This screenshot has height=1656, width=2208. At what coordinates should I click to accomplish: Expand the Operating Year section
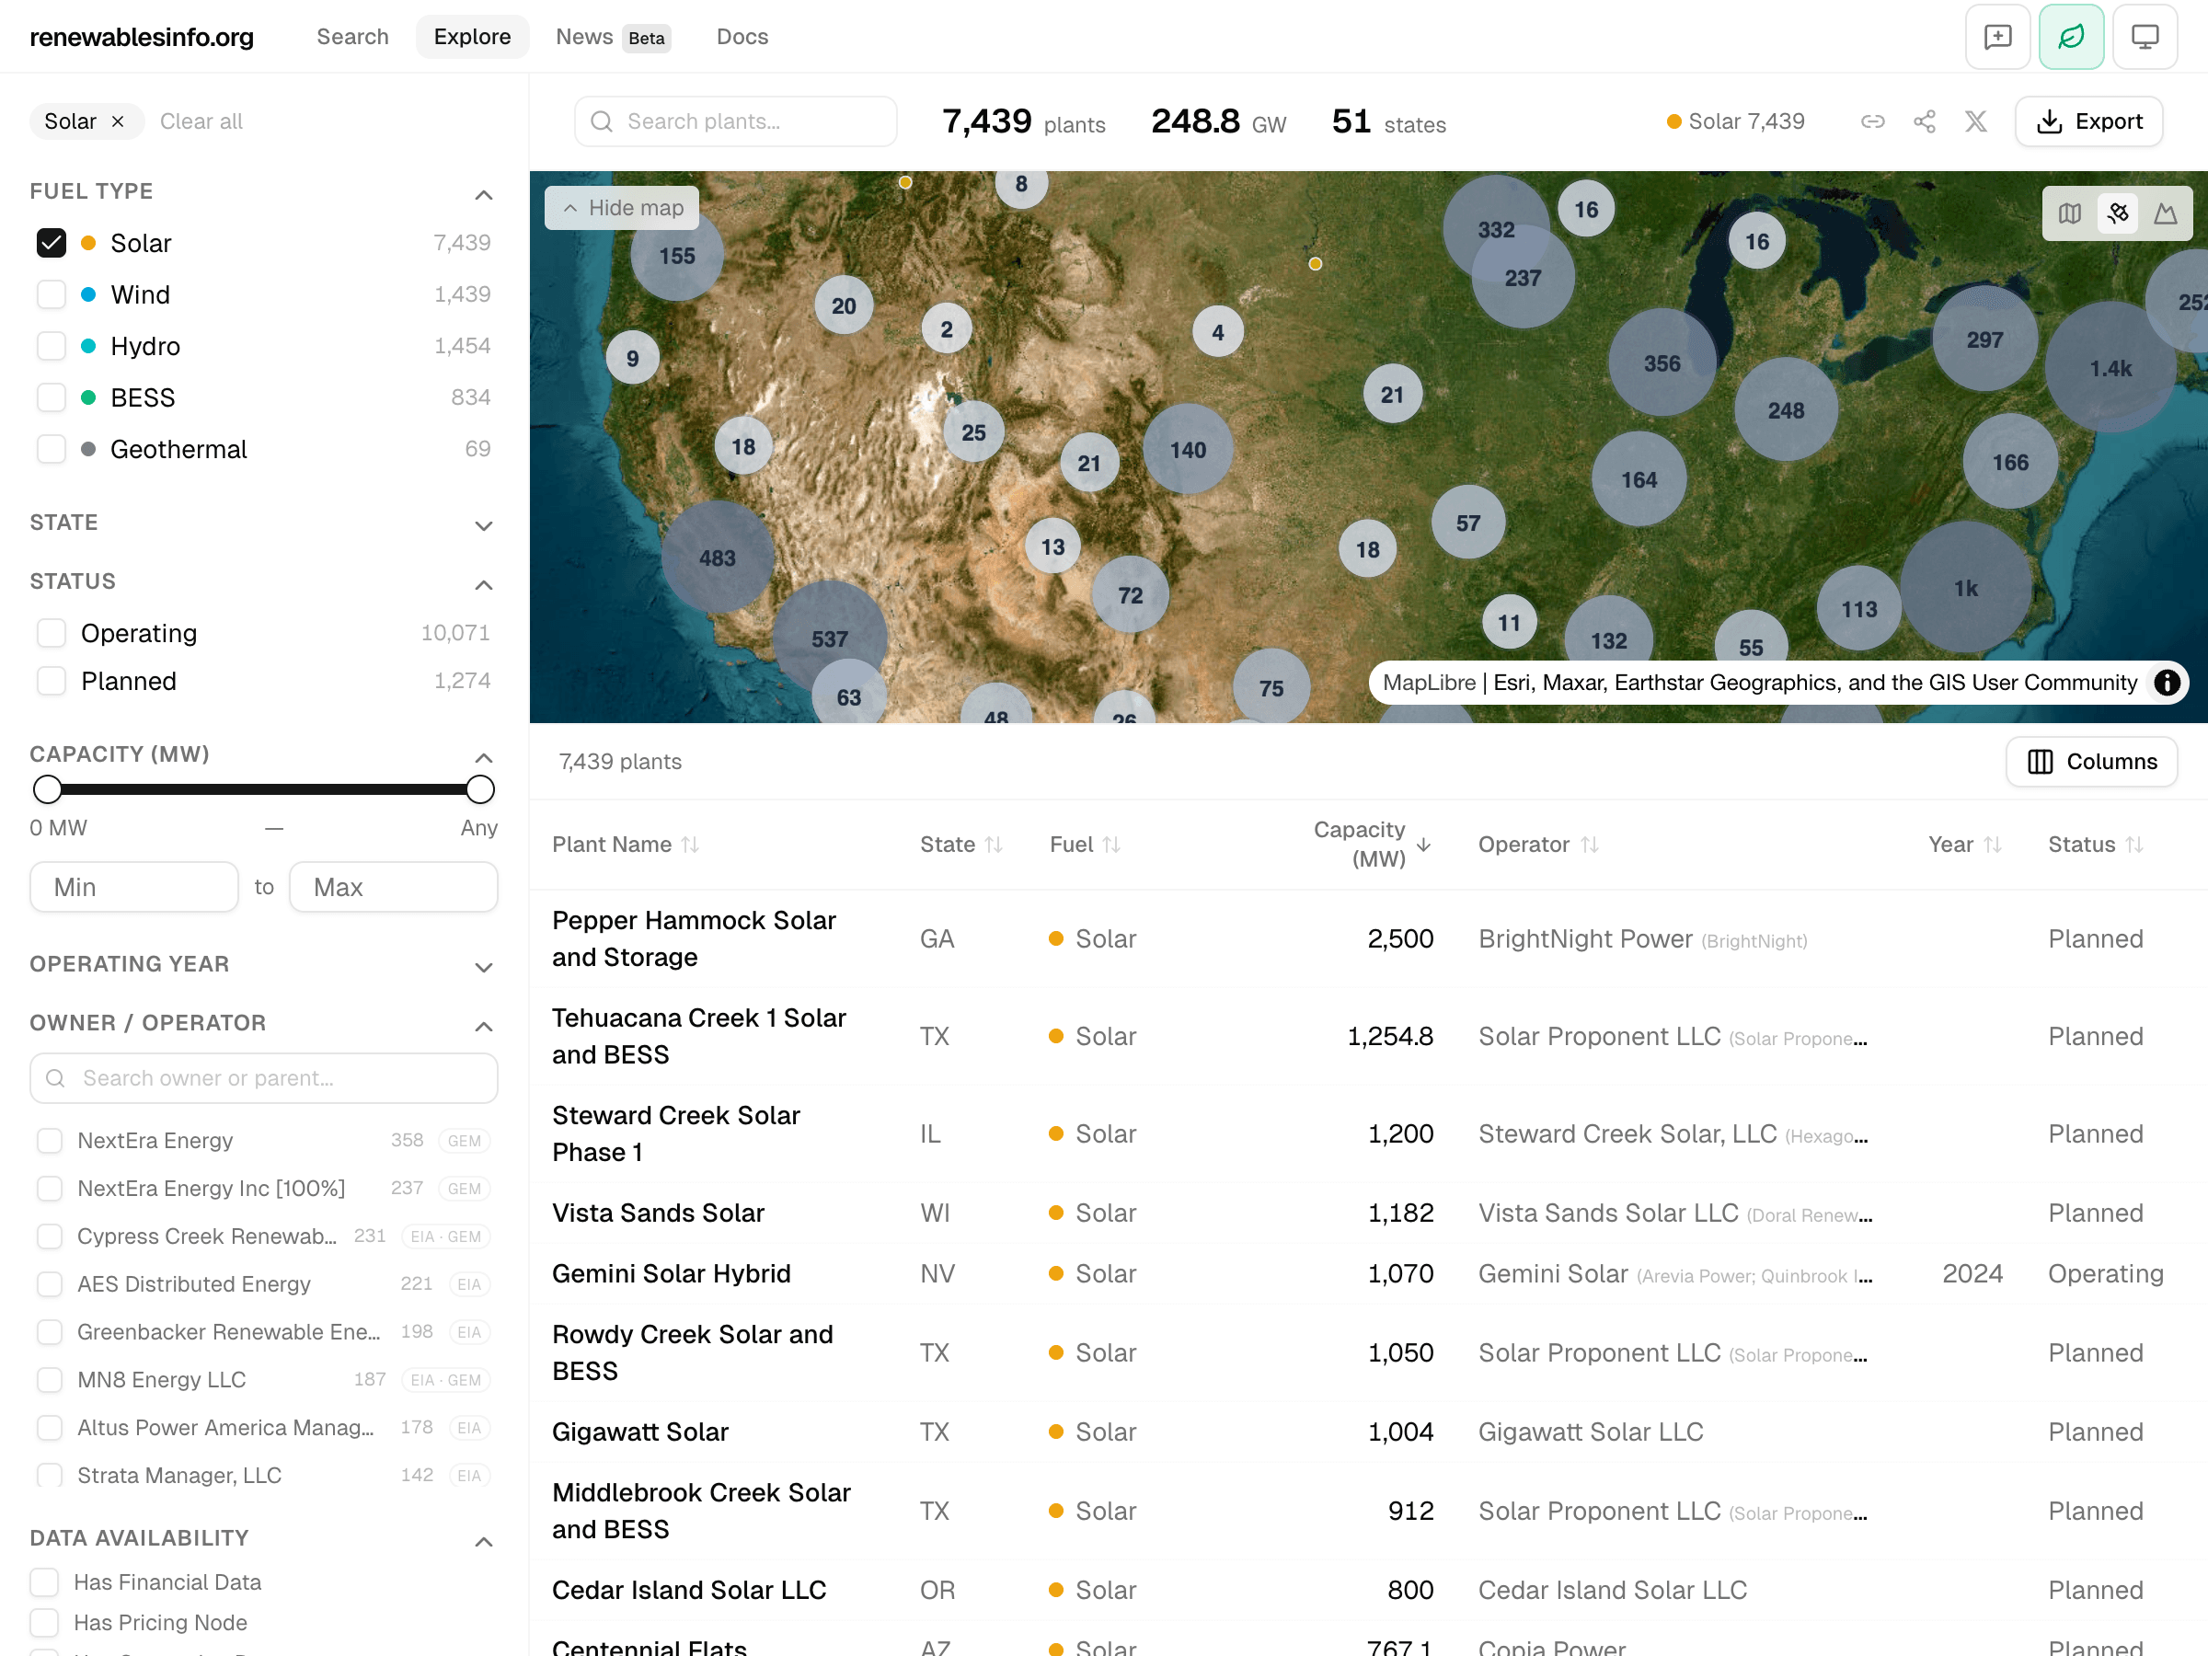[x=484, y=967]
